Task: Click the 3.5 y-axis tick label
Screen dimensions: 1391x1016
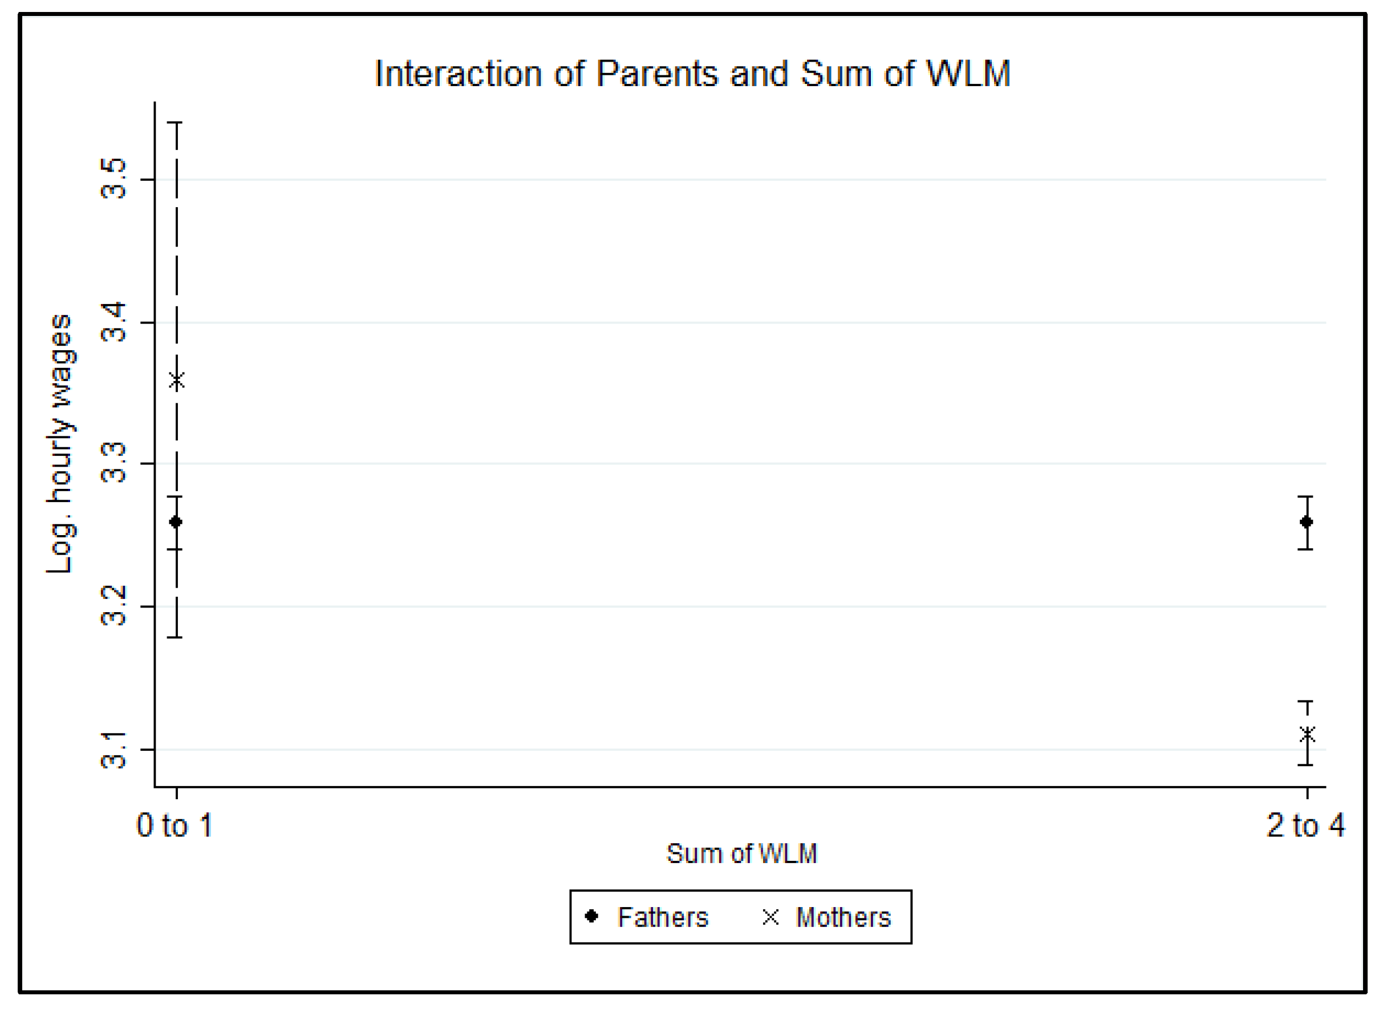Action: coord(113,179)
